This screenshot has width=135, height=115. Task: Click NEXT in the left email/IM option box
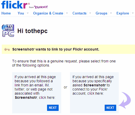tap(53, 108)
